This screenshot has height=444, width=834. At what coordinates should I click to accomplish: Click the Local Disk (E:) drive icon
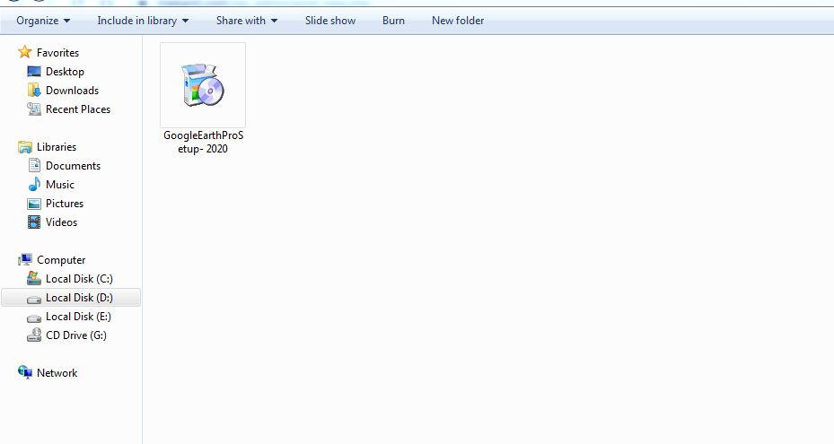click(34, 318)
